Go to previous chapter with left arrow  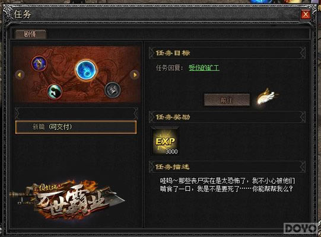pos(20,75)
